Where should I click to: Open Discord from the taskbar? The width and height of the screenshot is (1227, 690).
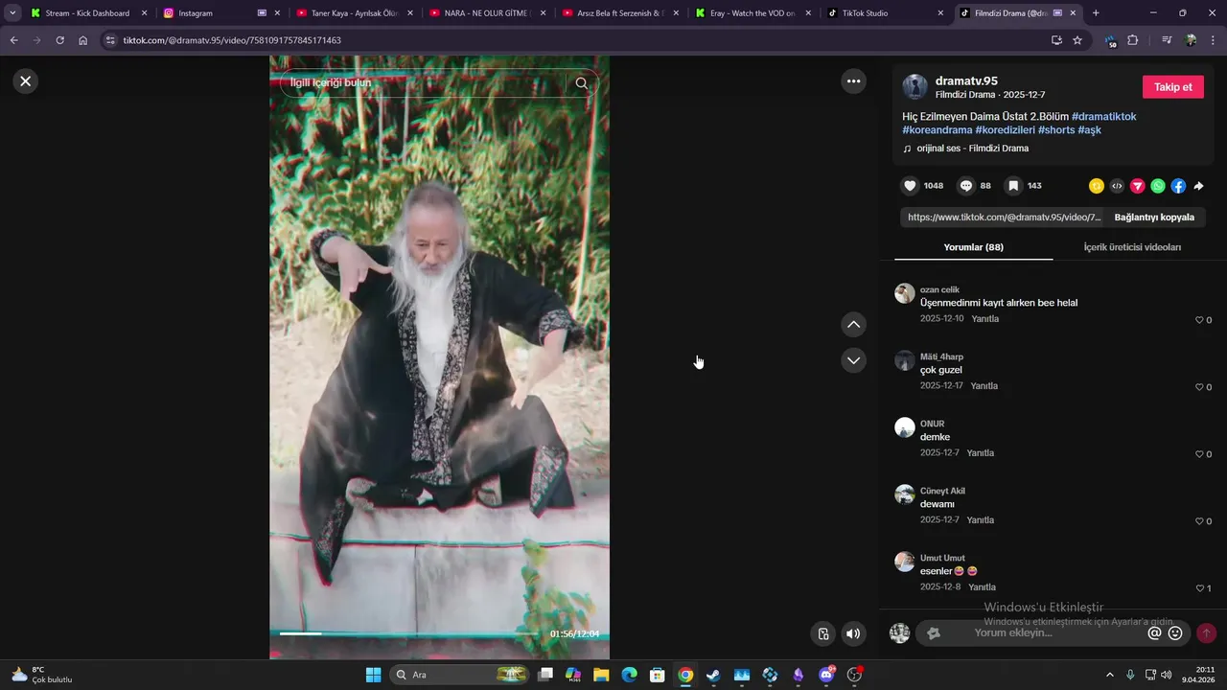coord(826,675)
